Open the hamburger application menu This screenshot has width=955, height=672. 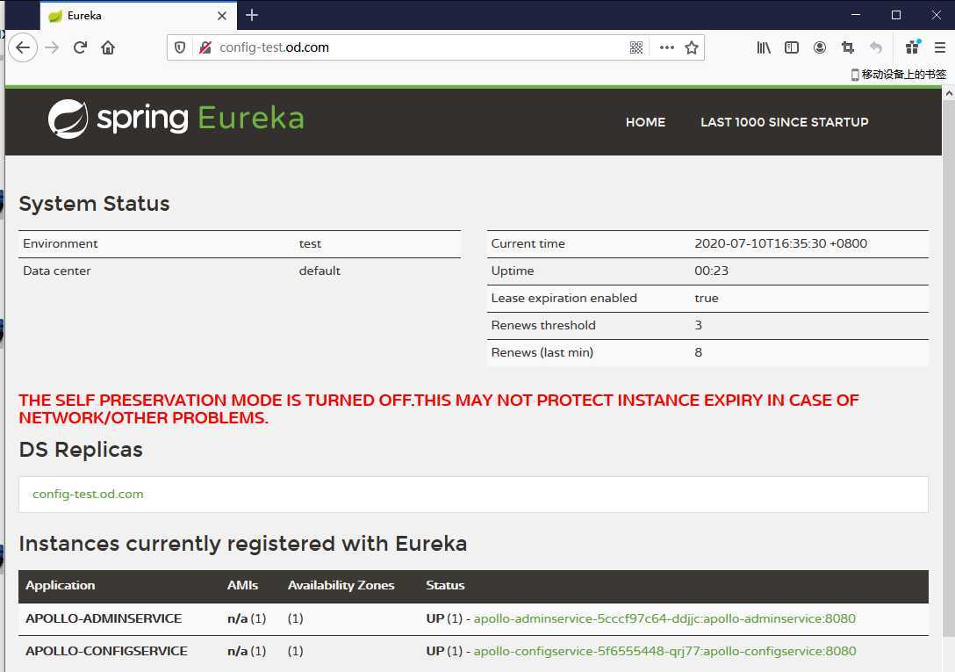pyautogui.click(x=940, y=47)
